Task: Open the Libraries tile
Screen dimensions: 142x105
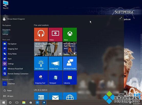Action: 70,78
